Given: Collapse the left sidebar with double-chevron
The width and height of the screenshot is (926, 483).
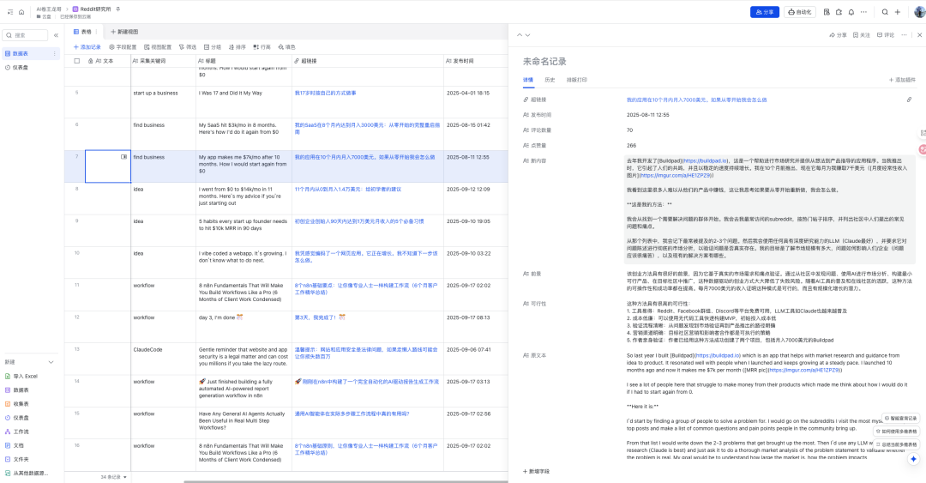Looking at the screenshot, I should click(x=56, y=35).
